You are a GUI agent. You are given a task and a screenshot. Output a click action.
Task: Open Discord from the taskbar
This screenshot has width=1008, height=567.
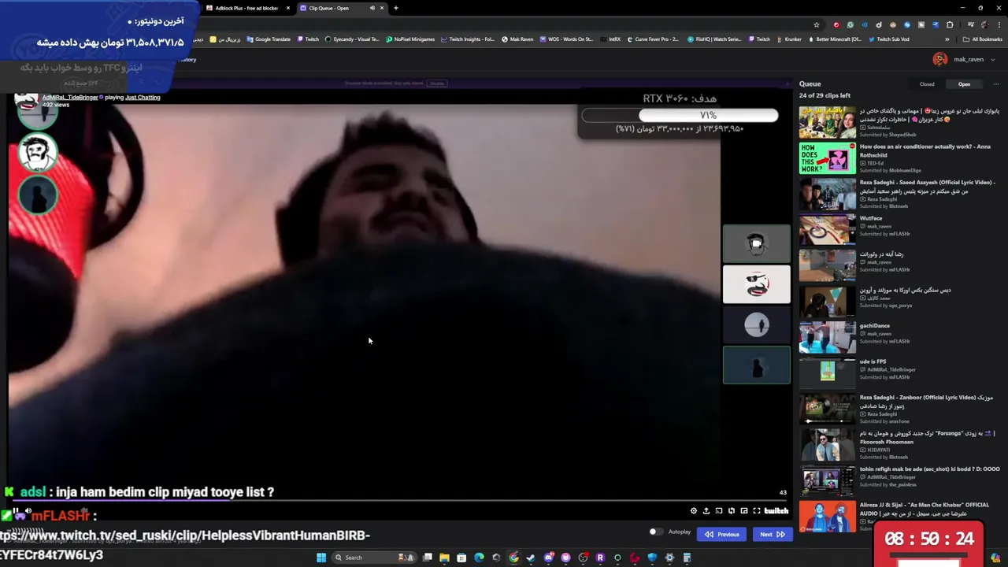pos(548,558)
